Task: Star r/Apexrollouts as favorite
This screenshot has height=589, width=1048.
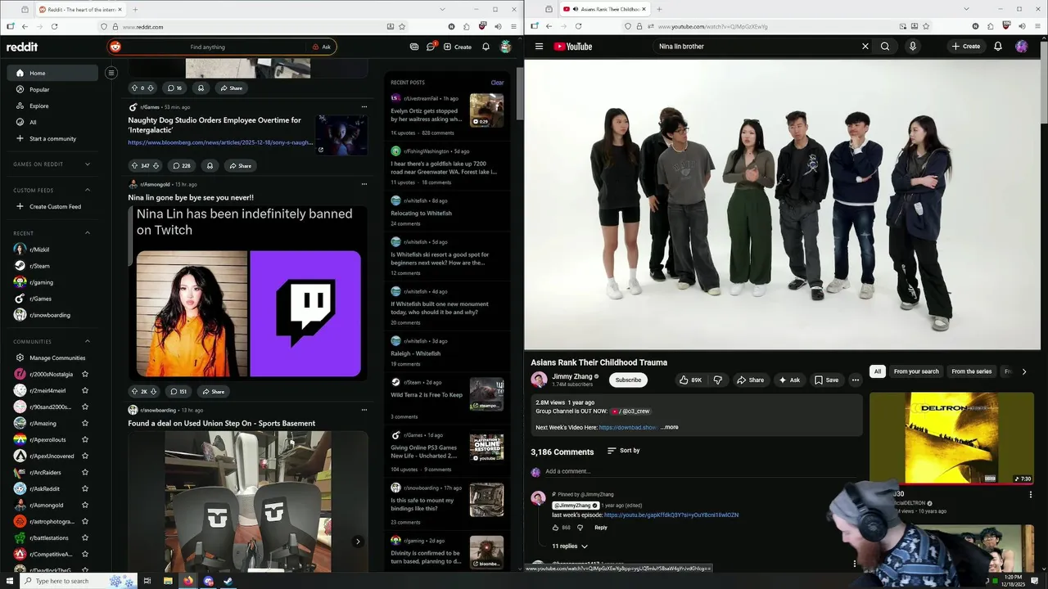Action: 84,439
